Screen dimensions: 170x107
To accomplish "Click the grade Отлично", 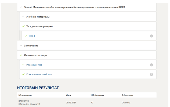I will (126, 102).
